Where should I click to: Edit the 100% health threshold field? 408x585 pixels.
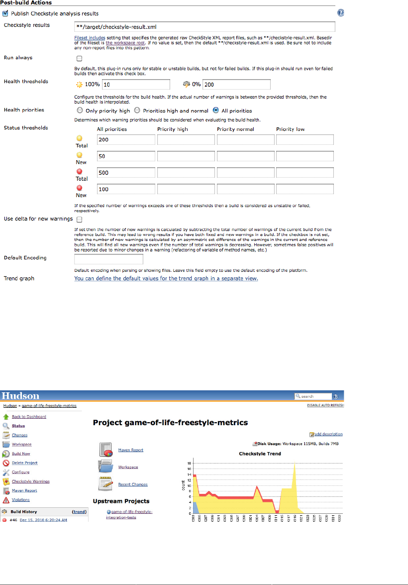point(136,84)
